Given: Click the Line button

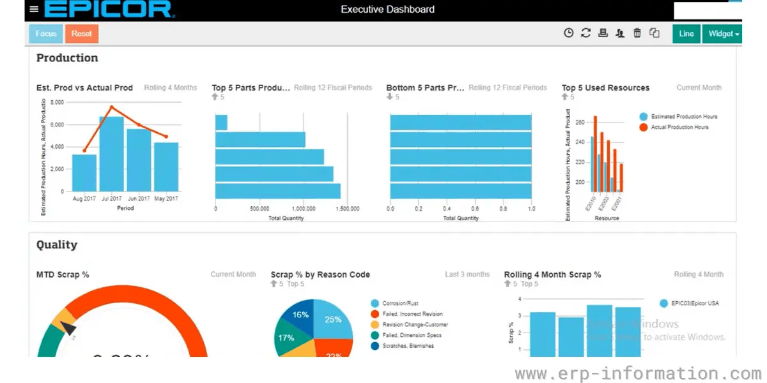Looking at the screenshot, I should (686, 33).
